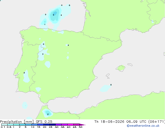Viewport: 165px width, 128px height.
Task: Pick the legend swatch between 1 and 2
Action: point(16,125)
